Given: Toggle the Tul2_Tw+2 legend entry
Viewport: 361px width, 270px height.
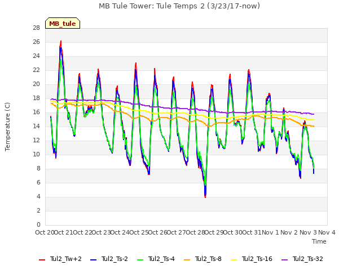Looking at the screenshot, I should [60, 259].
